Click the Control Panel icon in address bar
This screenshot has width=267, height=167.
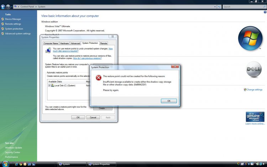point(16,7)
